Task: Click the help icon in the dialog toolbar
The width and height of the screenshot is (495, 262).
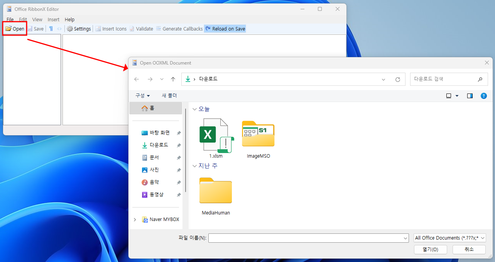Action: coord(484,95)
